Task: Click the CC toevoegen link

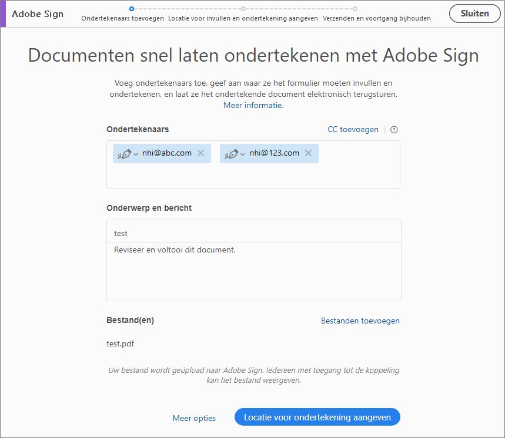Action: pyautogui.click(x=353, y=129)
